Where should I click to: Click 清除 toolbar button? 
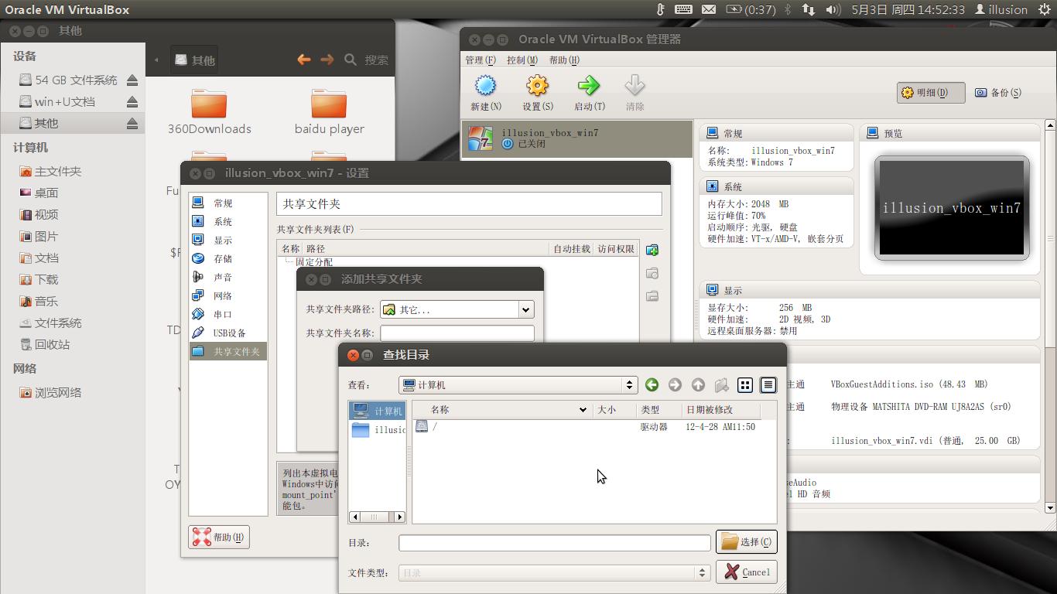coord(635,93)
